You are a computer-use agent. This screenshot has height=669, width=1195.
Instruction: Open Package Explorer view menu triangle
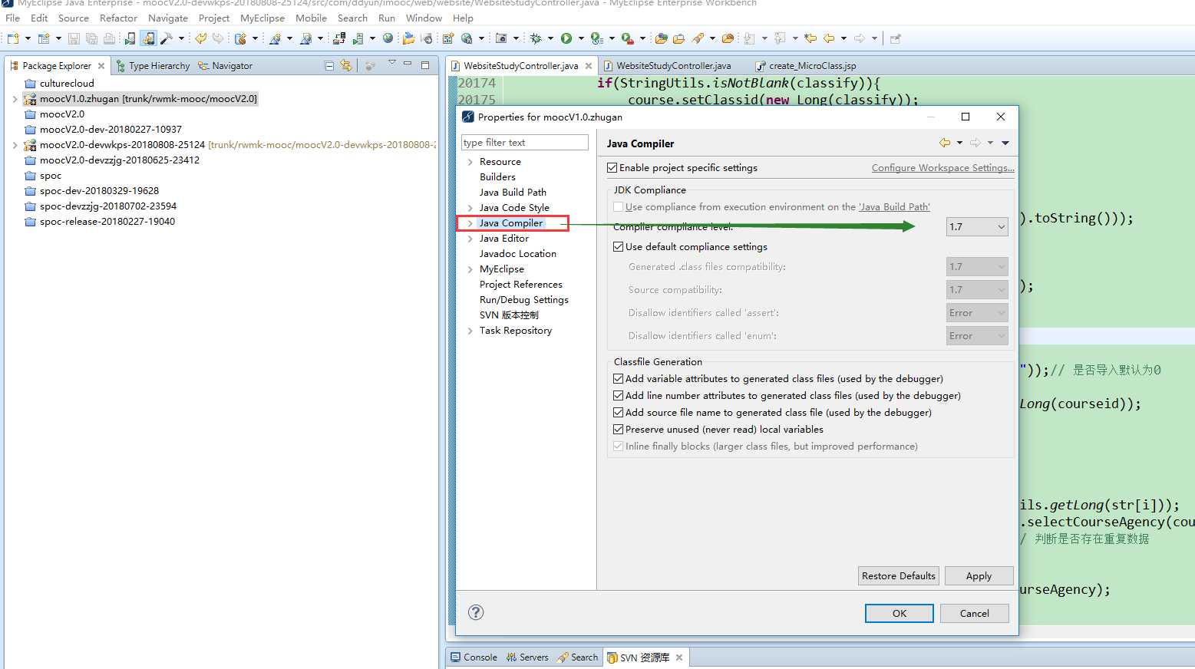point(391,63)
